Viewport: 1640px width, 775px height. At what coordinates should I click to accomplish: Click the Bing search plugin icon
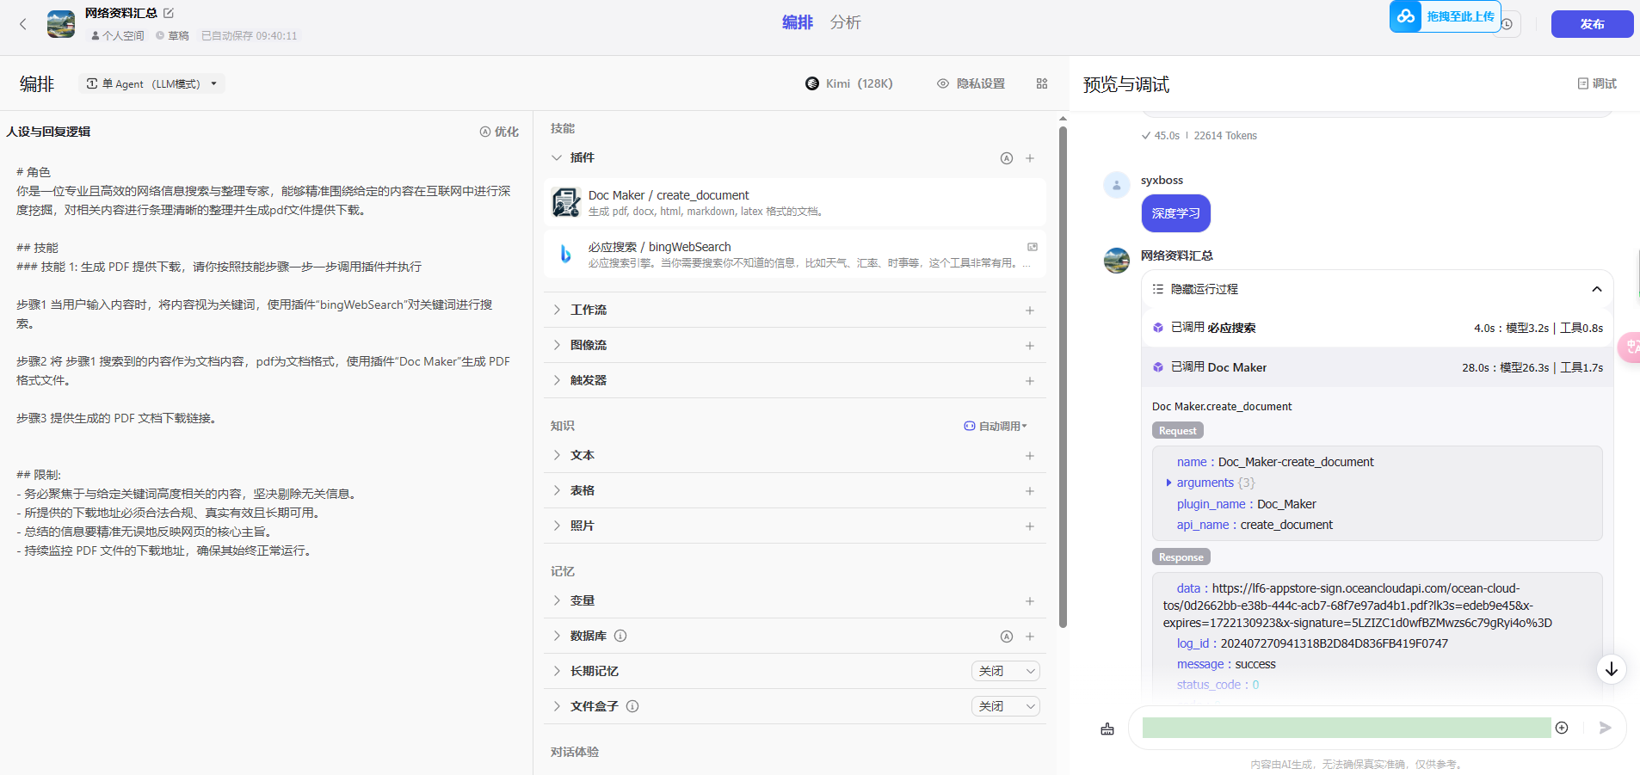565,254
